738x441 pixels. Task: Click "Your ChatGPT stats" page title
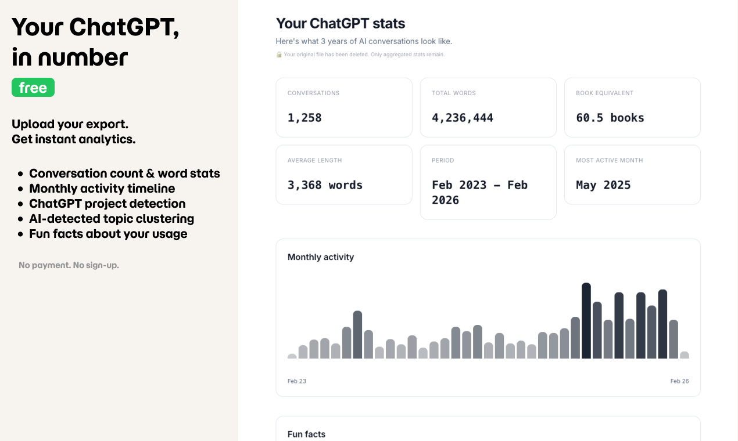tap(341, 24)
